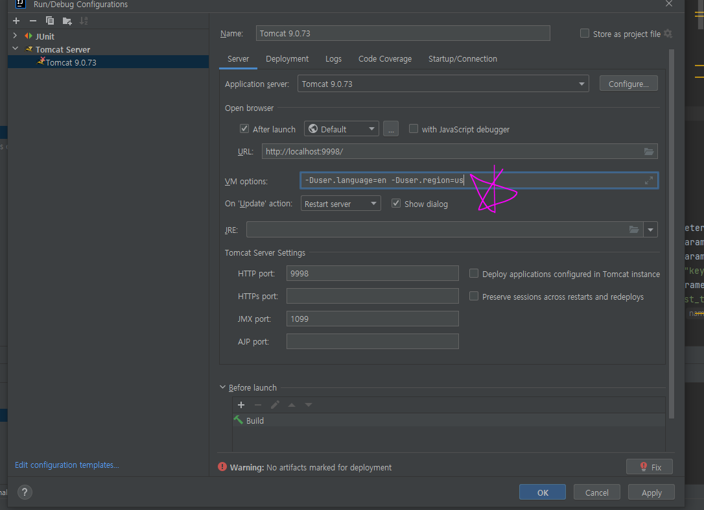Viewport: 704px width, 510px height.
Task: Click the dialog vertical scrollbar
Action: [x=672, y=234]
